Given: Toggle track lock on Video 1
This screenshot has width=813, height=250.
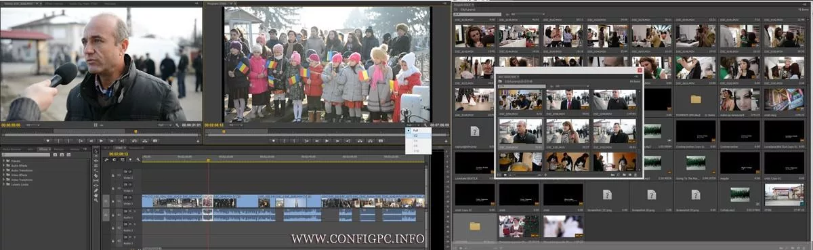Looking at the screenshot, I should pos(113,201).
